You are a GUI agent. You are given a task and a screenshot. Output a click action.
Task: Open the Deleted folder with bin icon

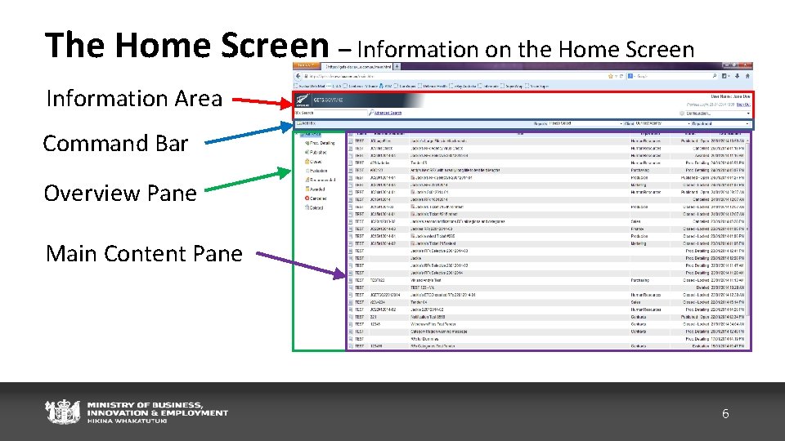pyautogui.click(x=314, y=207)
